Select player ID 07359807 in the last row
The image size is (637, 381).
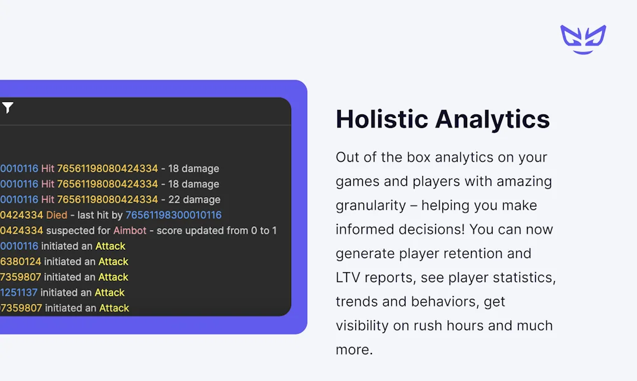click(21, 308)
